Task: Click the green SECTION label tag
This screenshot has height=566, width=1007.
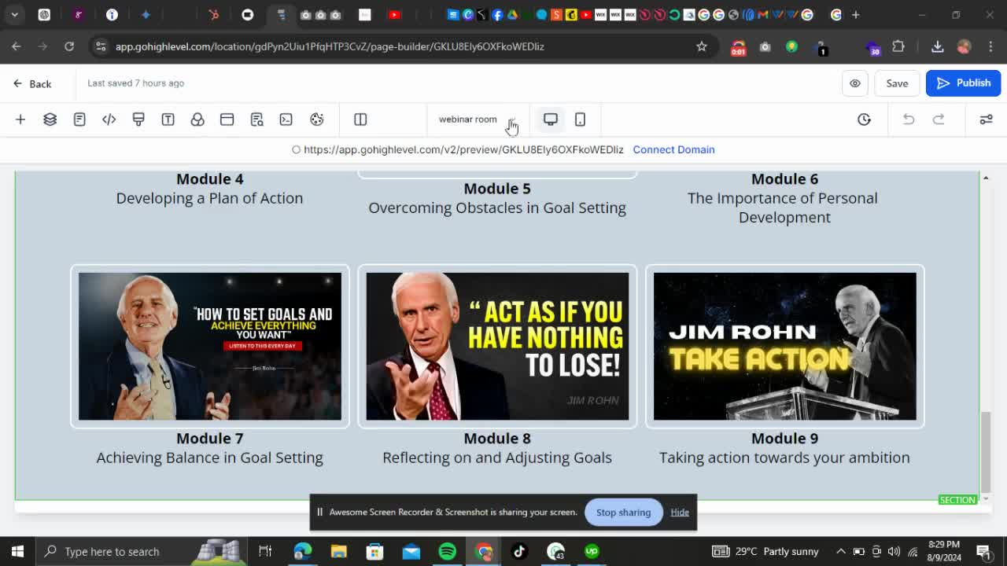Action: [x=957, y=500]
